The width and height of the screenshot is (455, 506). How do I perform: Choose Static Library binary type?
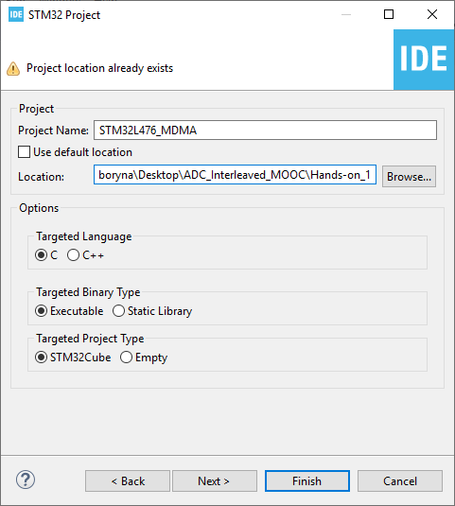[x=119, y=311]
